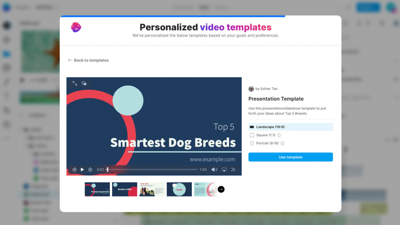400x225 pixels.
Task: Select Border Collie photo description thumbnail
Action: point(152,189)
